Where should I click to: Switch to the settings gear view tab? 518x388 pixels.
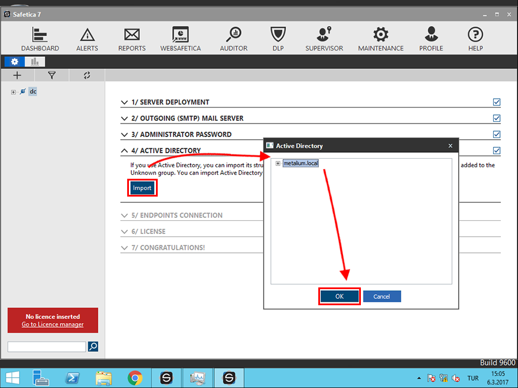point(14,62)
